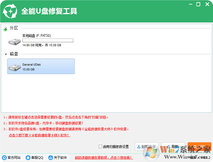The height and width of the screenshot is (162, 213).
Task: Open link 点击立即下载《全能数据恢复大师》软件
Action: click(39, 135)
